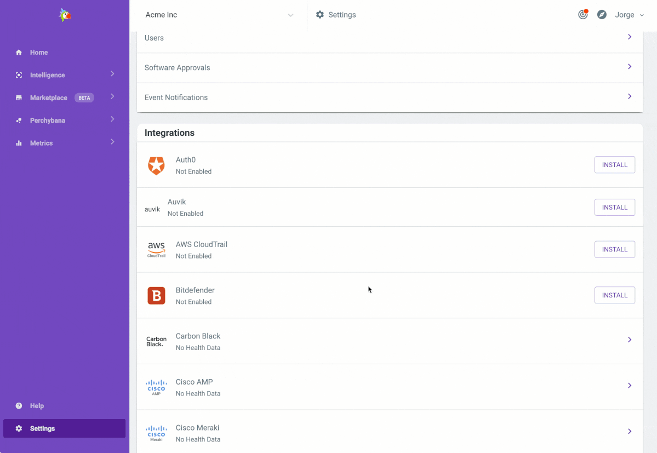The height and width of the screenshot is (453, 657).
Task: Click the Intelligence scan icon
Action: coord(19,75)
